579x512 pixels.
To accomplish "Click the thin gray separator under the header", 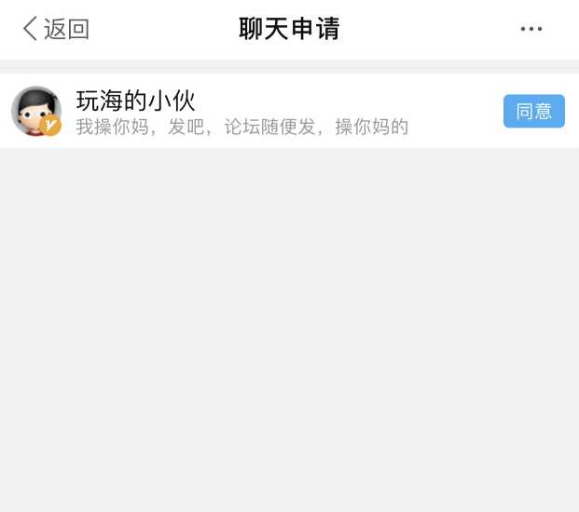I will coord(289,66).
